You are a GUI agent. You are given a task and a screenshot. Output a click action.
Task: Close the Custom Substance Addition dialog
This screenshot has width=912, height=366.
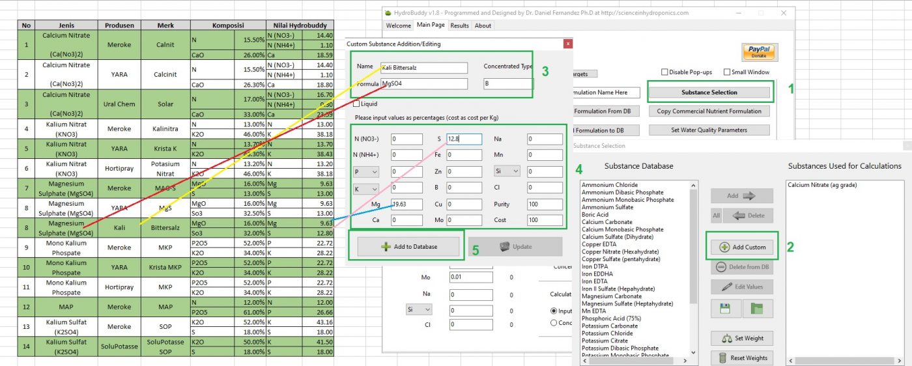[x=568, y=44]
